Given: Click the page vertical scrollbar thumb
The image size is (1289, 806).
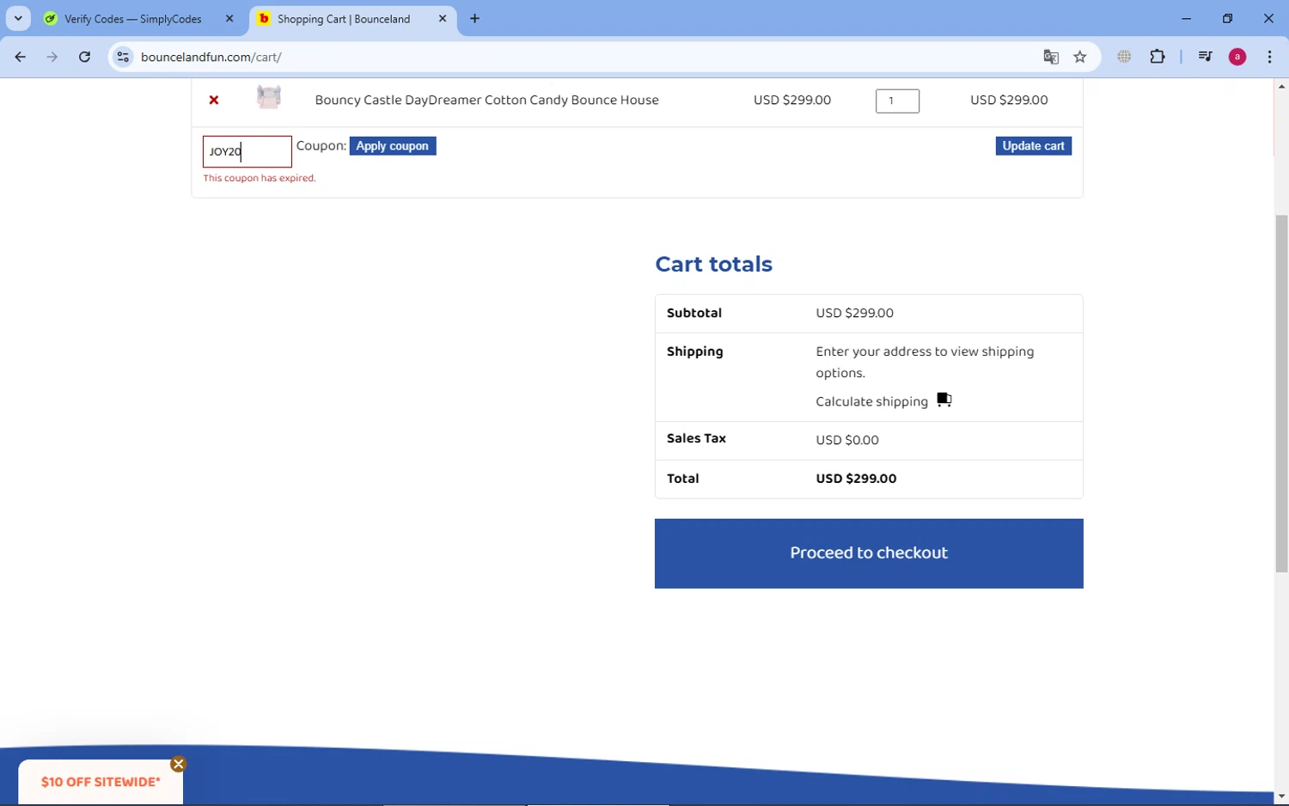Looking at the screenshot, I should 1281,394.
